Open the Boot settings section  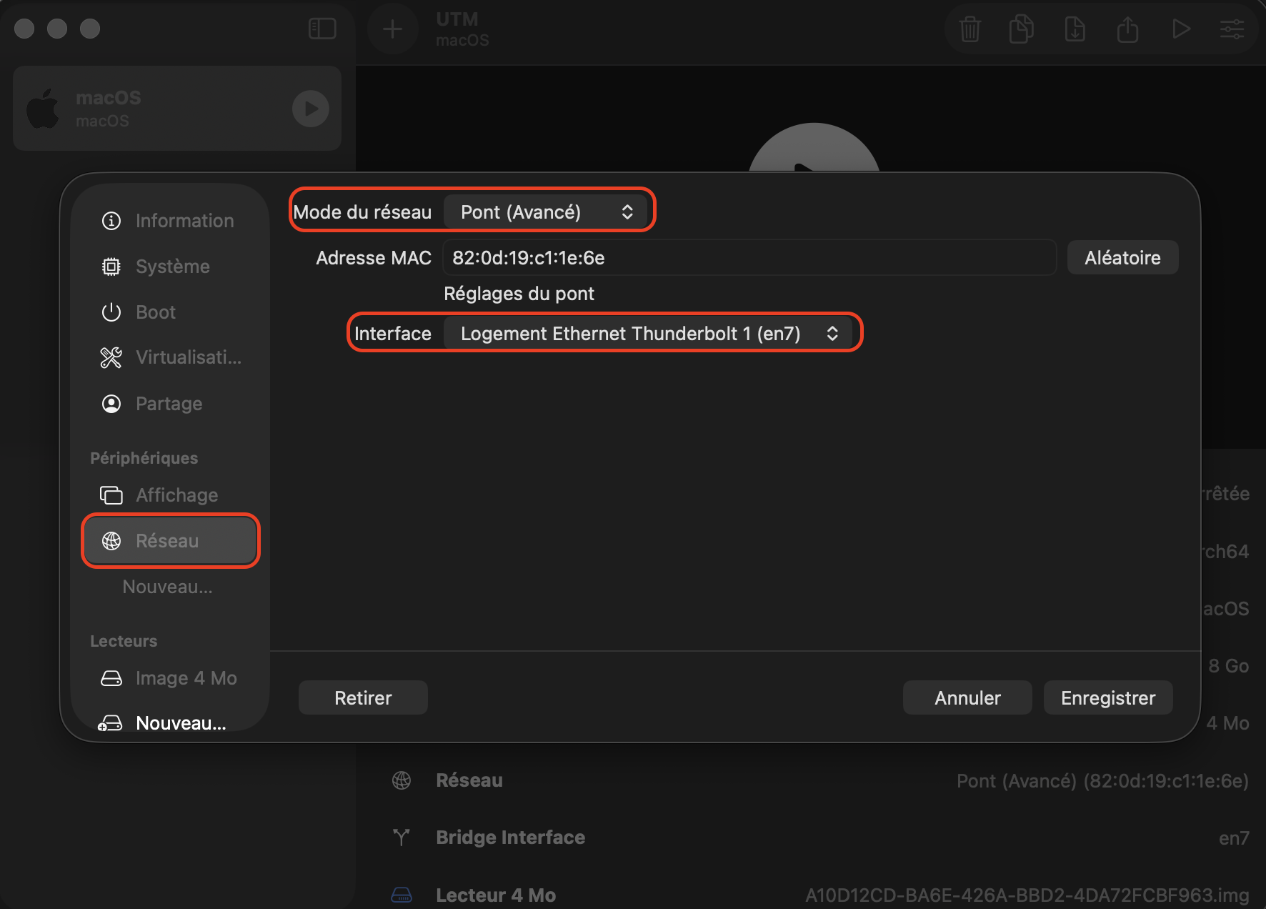(x=170, y=312)
